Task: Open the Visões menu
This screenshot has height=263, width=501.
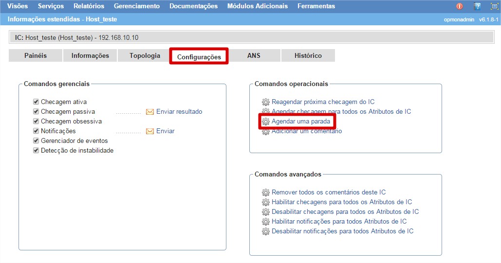Action: (18, 6)
